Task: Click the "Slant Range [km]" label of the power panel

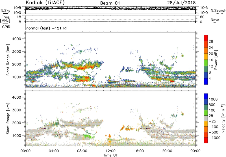Action: (x=8, y=60)
